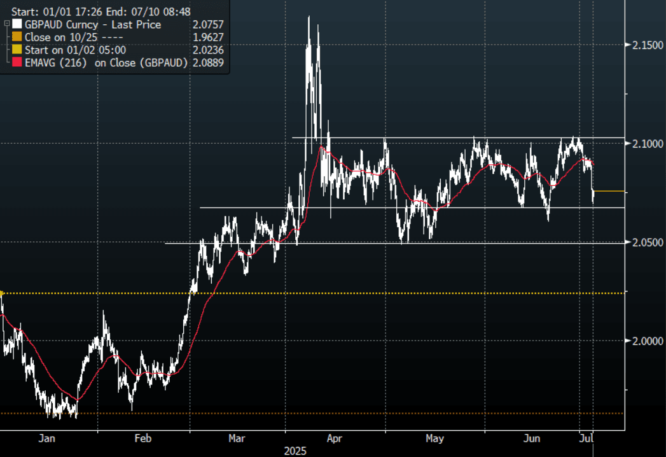Screen dimensions: 666x457
Task: Select the EMAVG (216) on Close legend entry
Action: coord(106,62)
